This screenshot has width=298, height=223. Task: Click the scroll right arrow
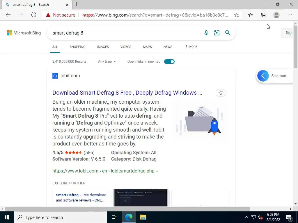pos(291,209)
